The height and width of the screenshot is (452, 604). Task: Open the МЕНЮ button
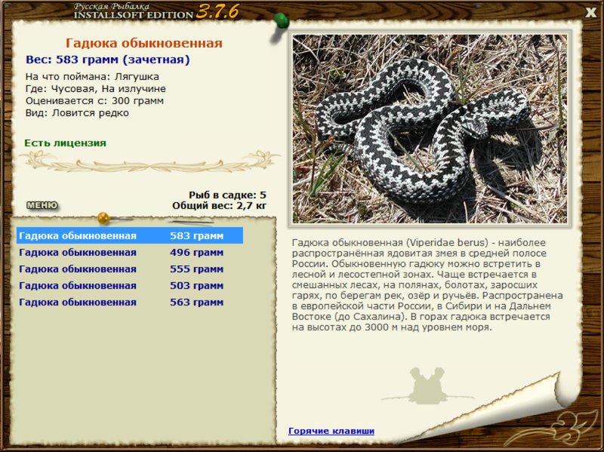42,205
